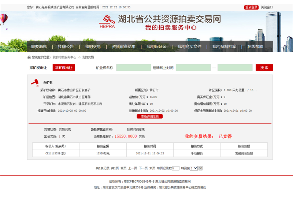This screenshot has width=293, height=206.
Task: Click the 查看详细信息 button
Action: [x=150, y=116]
